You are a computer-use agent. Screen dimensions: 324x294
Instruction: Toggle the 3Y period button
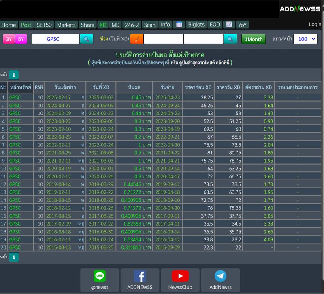tap(9, 39)
